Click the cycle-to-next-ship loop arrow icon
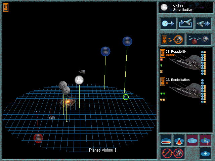The width and height of the screenshot is (215, 161). click(185, 23)
